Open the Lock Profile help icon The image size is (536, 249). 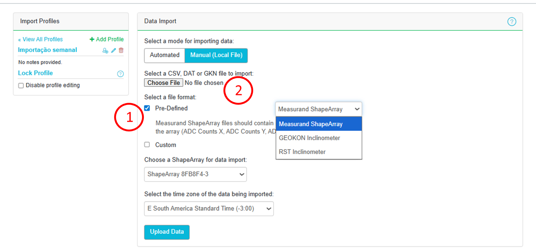pyautogui.click(x=120, y=74)
